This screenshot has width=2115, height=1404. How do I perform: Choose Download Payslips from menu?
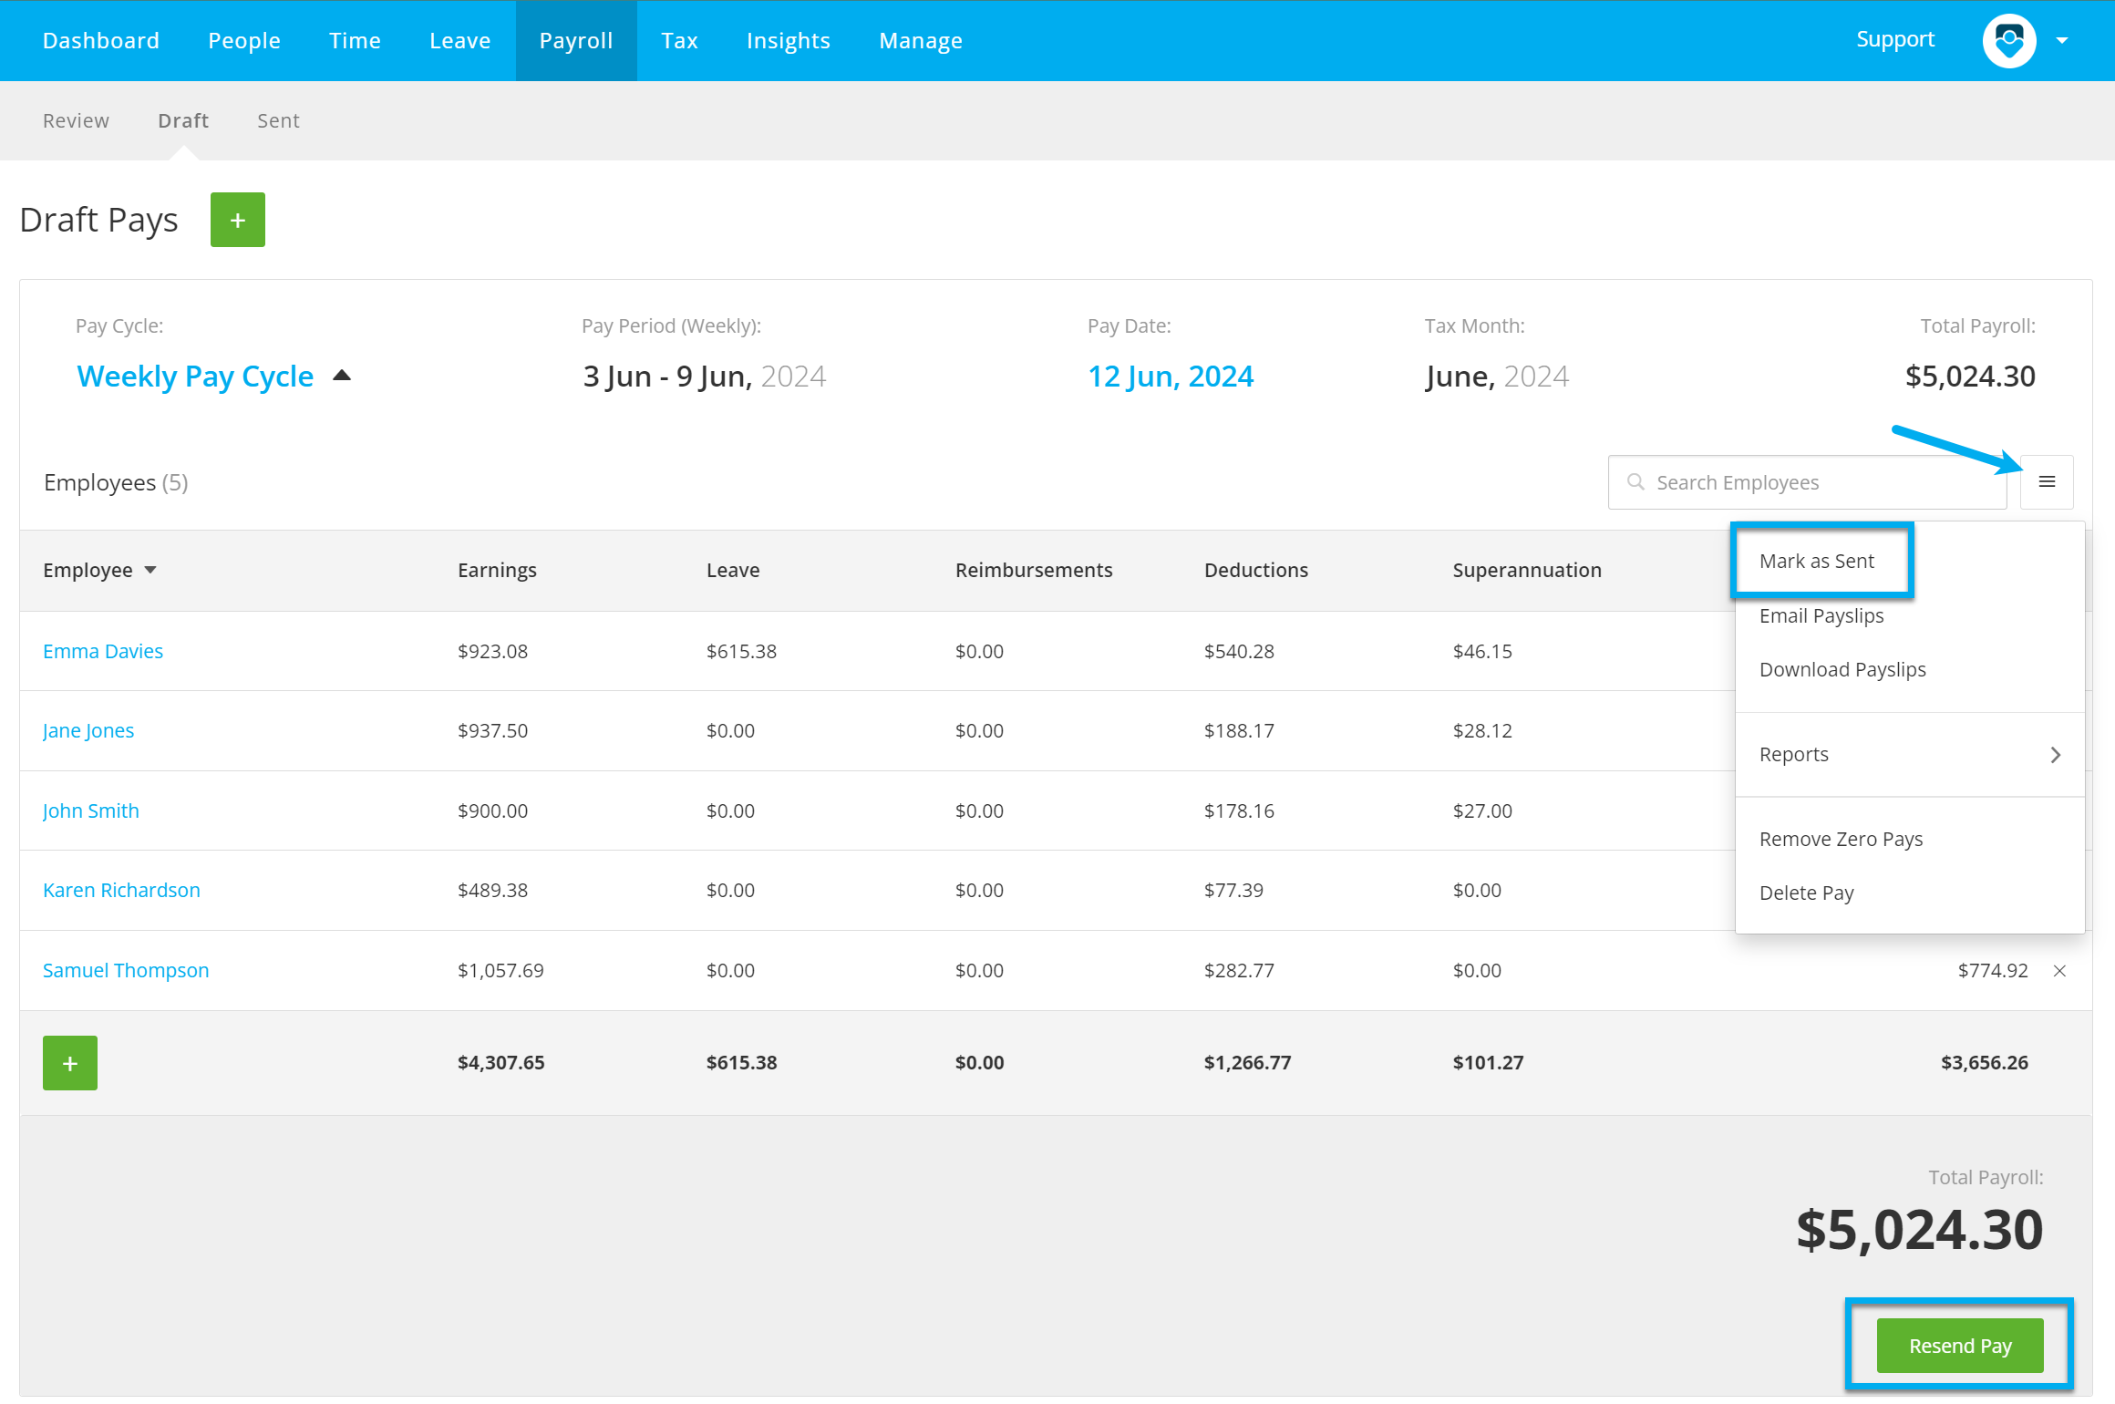tap(1842, 670)
